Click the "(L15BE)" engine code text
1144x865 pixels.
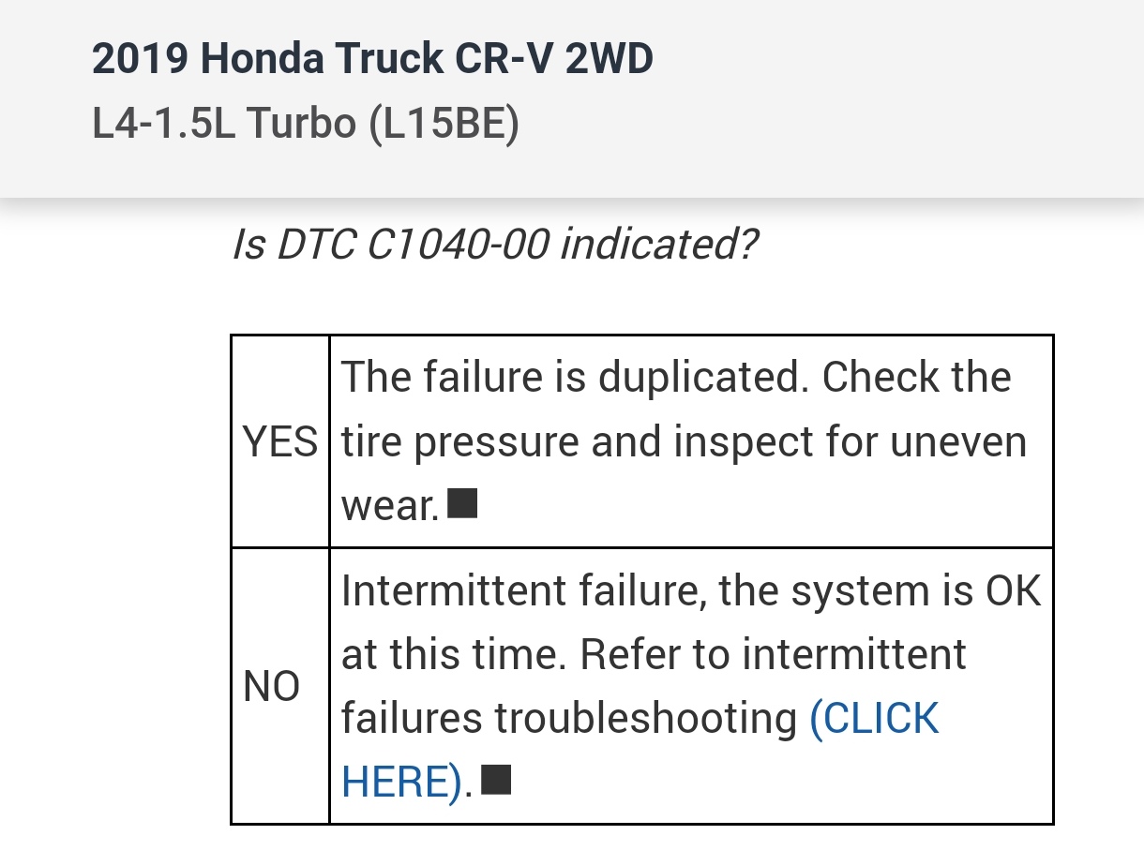[444, 124]
